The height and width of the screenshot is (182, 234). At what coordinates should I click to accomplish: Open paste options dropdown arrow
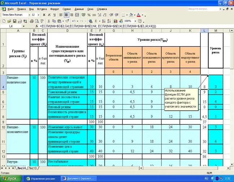coord(63,21)
